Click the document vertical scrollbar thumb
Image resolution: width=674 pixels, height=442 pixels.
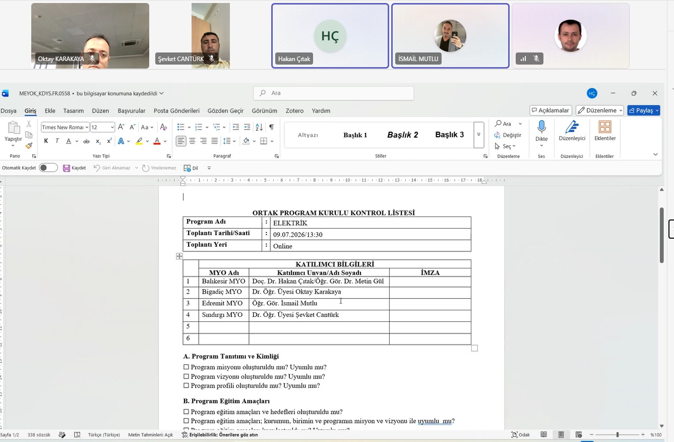pyautogui.click(x=661, y=235)
